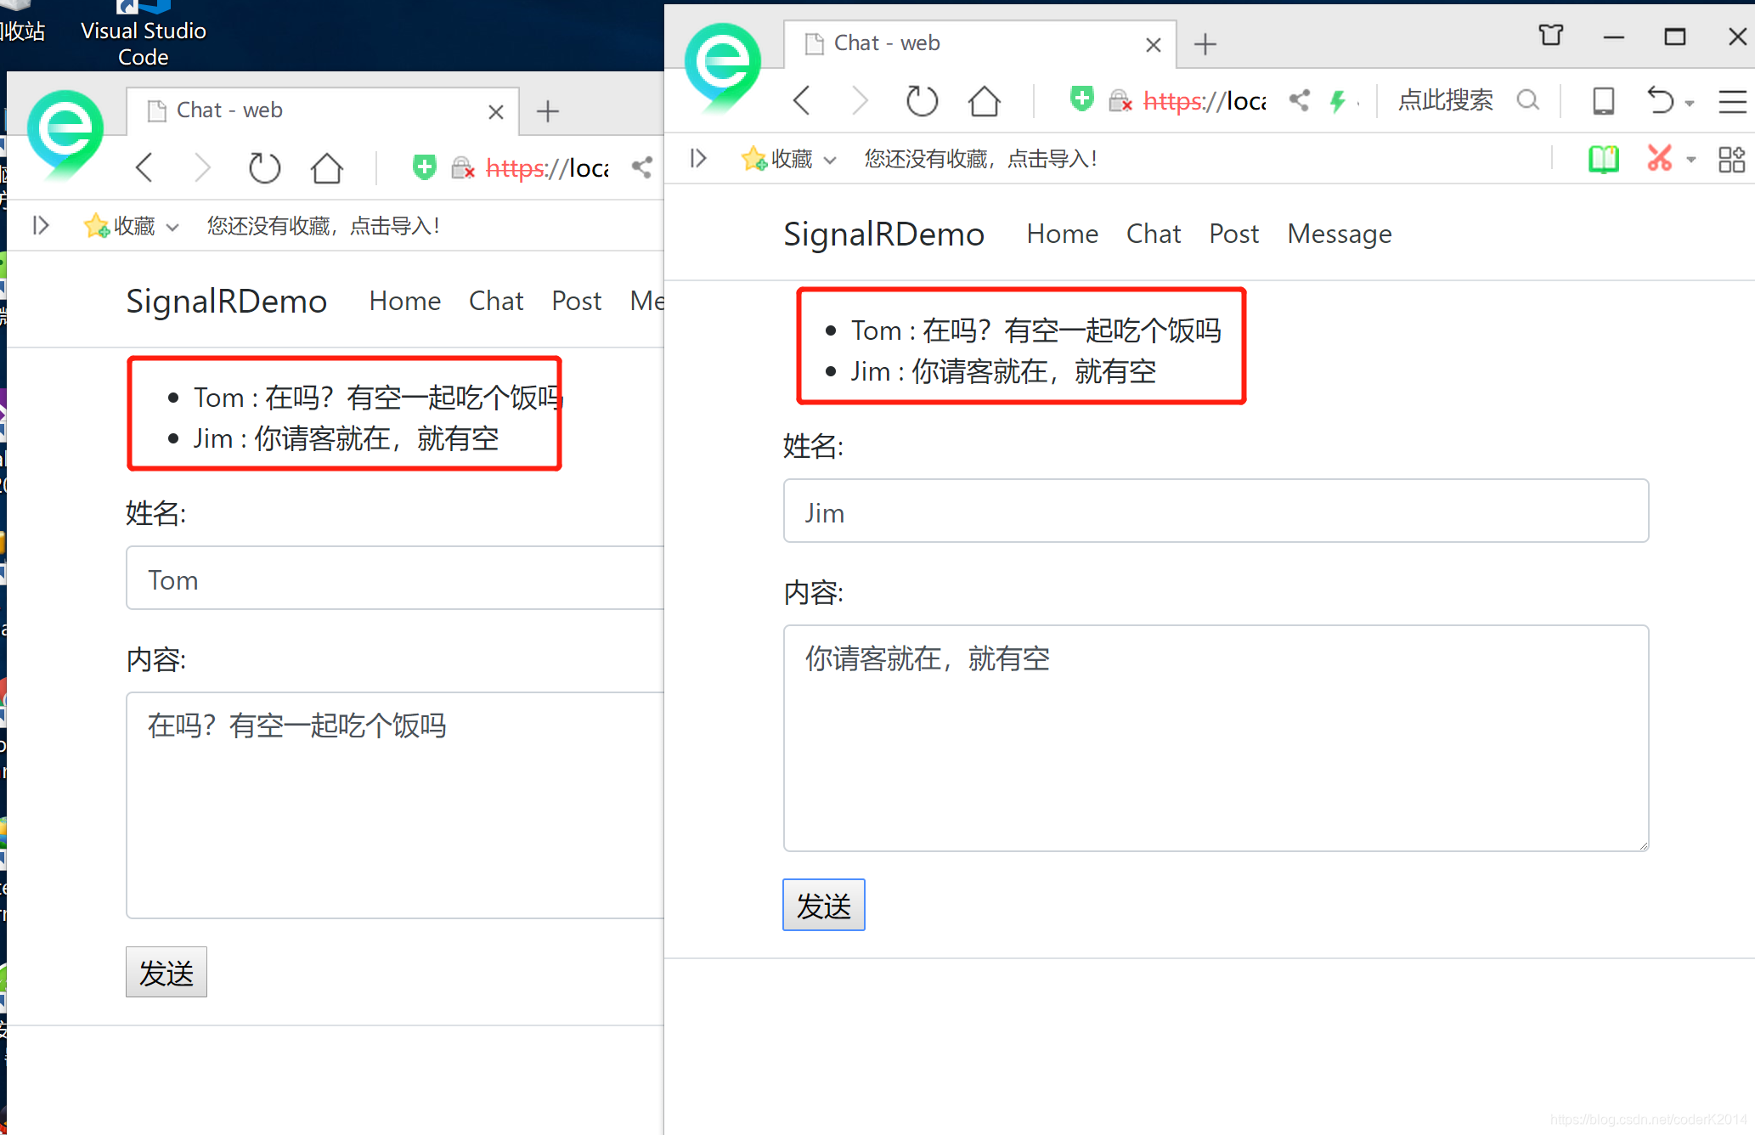Image resolution: width=1755 pixels, height=1135 pixels.
Task: Expand the screenshot tool dropdown arrow
Action: [1690, 160]
